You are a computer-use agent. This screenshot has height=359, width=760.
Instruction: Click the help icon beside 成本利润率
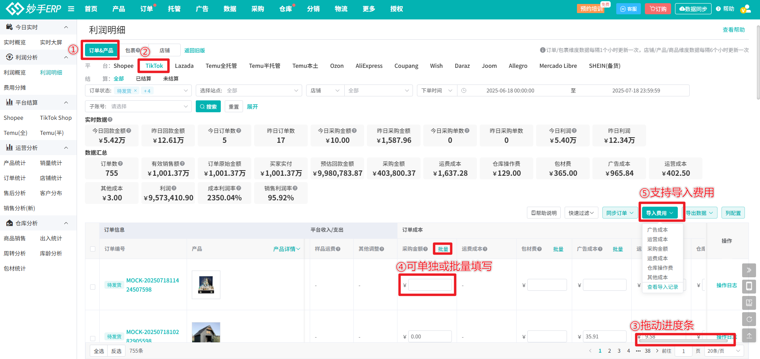239,188
